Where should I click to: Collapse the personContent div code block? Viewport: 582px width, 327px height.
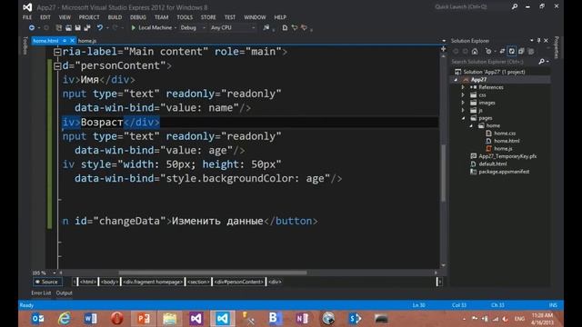[x=57, y=66]
